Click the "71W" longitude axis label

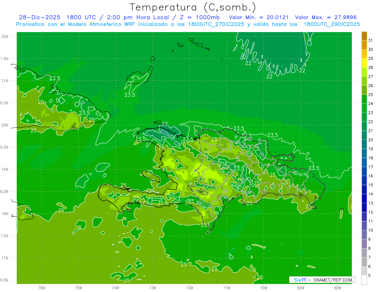226,288
